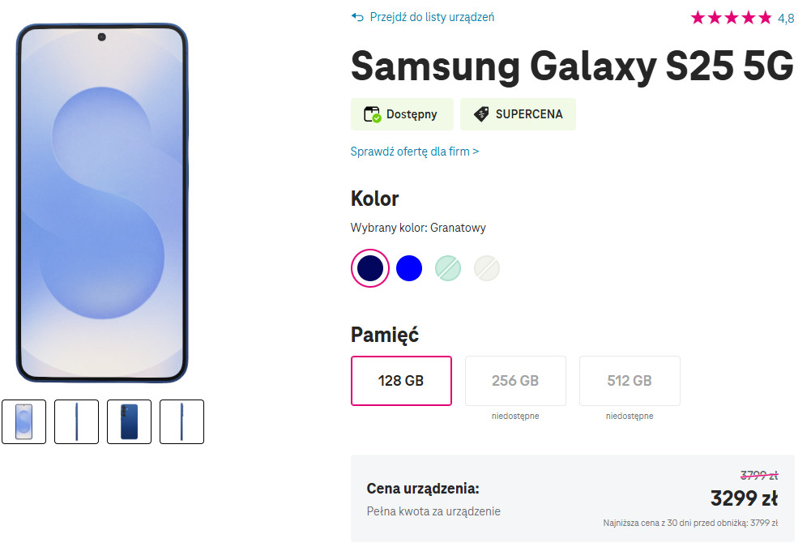Click the SUPERCENA badge label
The width and height of the screenshot is (811, 547).
[529, 114]
